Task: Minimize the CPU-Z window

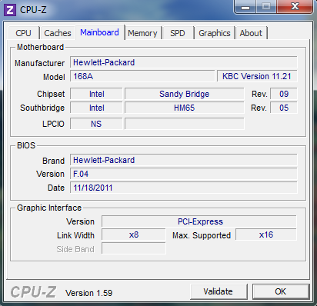Action: coord(245,7)
